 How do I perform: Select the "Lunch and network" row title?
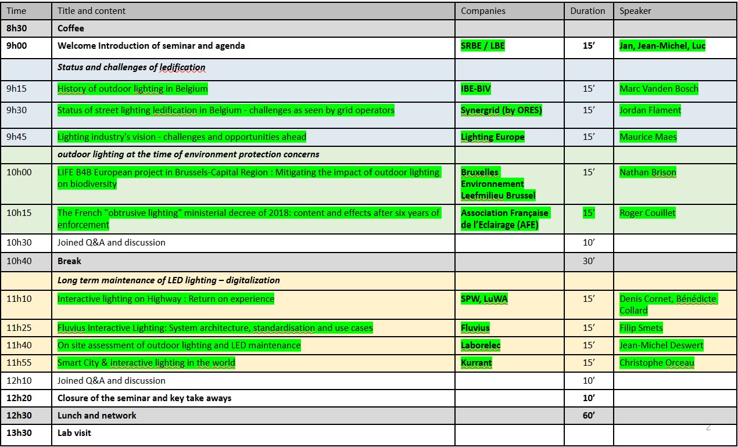[97, 416]
